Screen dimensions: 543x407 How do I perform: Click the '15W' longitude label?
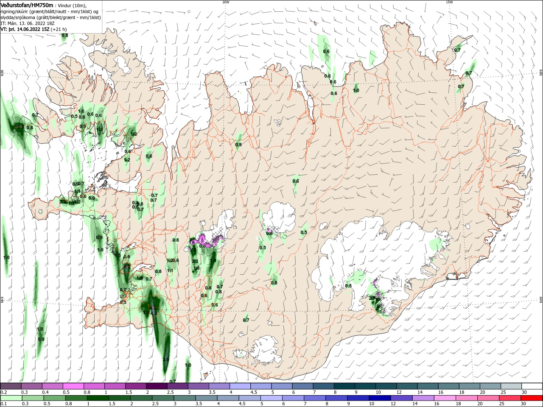point(449,2)
